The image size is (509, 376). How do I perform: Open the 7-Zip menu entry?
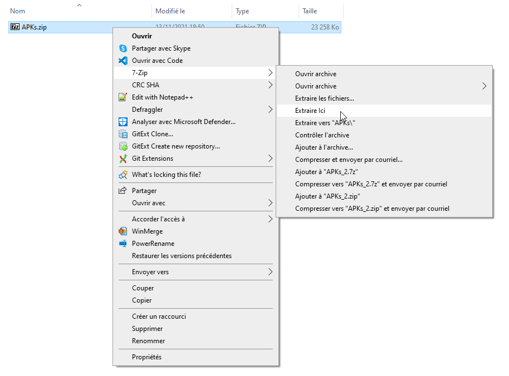click(x=195, y=73)
